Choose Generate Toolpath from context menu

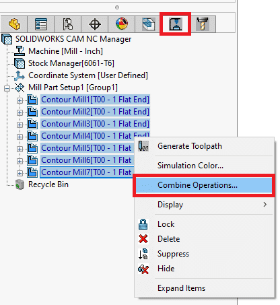click(204, 146)
